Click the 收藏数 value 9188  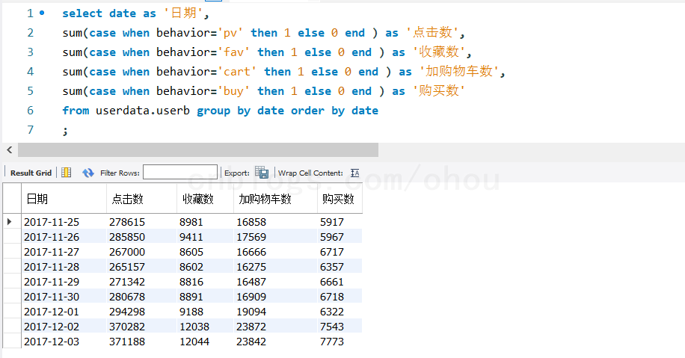(191, 312)
